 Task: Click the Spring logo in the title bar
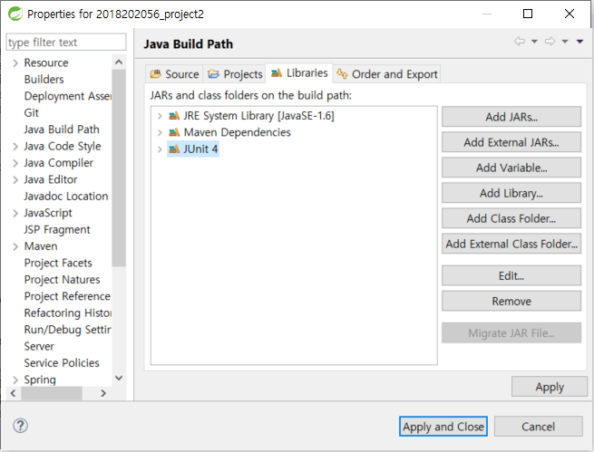pos(15,14)
